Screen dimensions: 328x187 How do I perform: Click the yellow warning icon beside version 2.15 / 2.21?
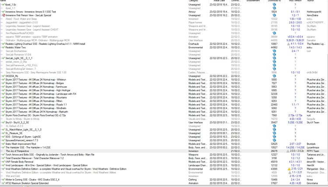289,169
